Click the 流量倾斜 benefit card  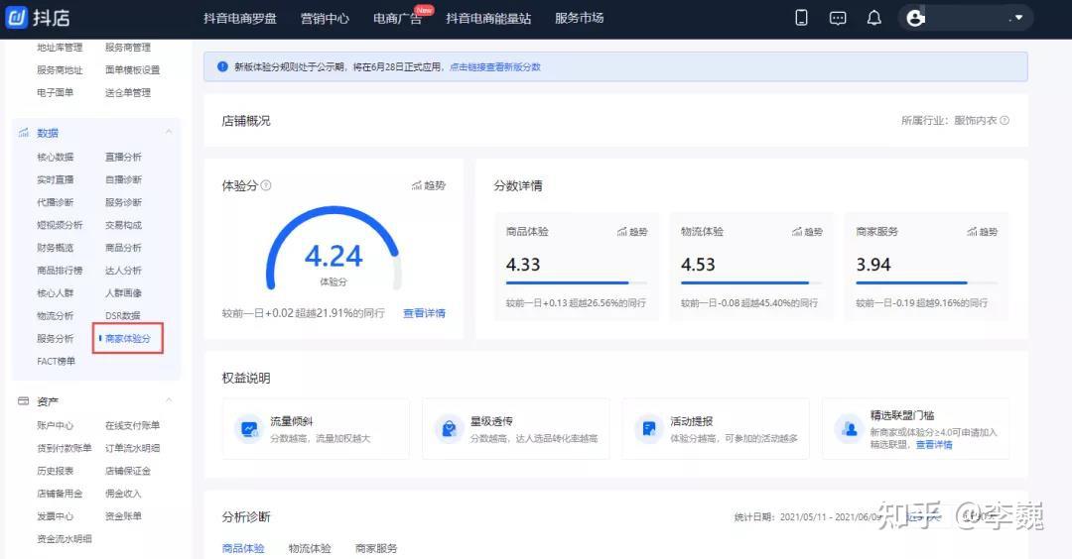(x=316, y=428)
